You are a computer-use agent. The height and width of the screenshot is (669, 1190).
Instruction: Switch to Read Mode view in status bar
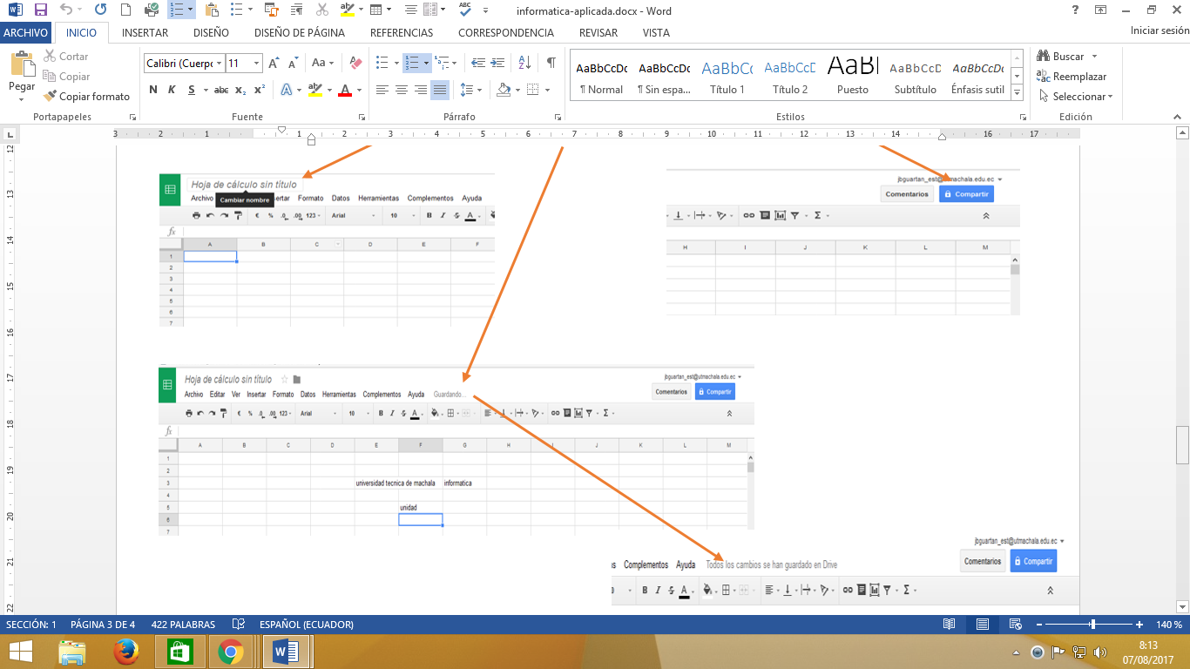(x=949, y=625)
